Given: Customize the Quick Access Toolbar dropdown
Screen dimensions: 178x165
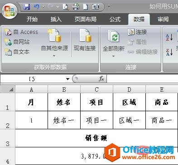Looking at the screenshot, I should click(109, 7).
